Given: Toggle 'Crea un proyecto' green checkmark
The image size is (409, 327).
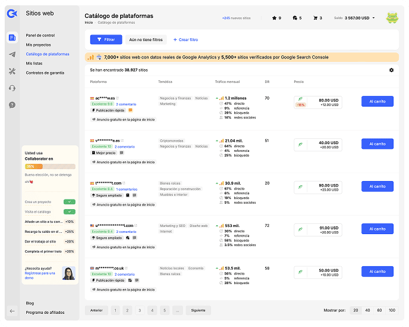Looking at the screenshot, I should [70, 202].
